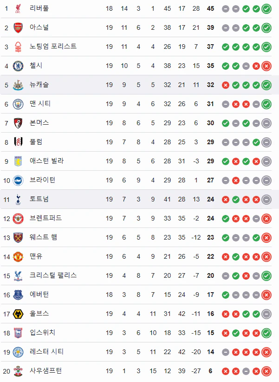This screenshot has width=279, height=382.
Task: Click the Leicester City fox crest
Action: click(x=18, y=352)
